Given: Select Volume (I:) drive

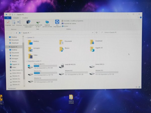Looking at the screenshot, I should coord(43,80).
